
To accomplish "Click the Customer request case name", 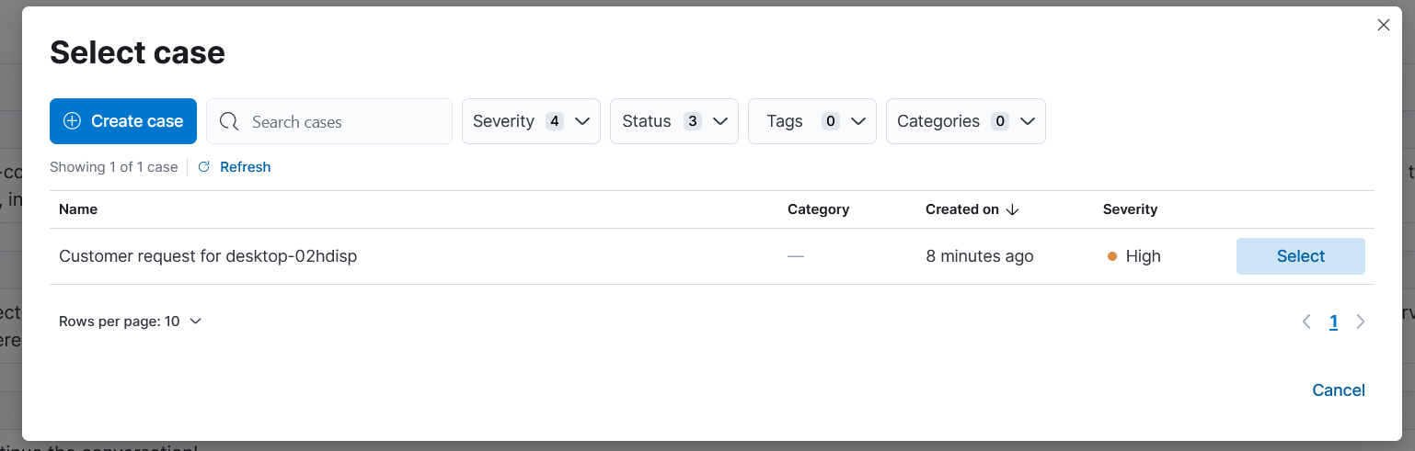I will click(x=208, y=256).
